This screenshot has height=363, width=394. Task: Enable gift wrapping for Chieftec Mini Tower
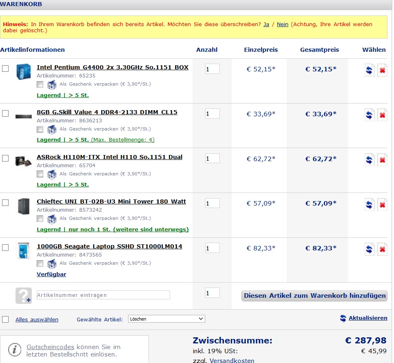pyautogui.click(x=40, y=219)
